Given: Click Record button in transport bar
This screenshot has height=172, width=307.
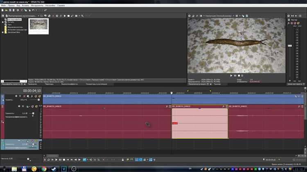Looking at the screenshot, I should coord(45,160).
